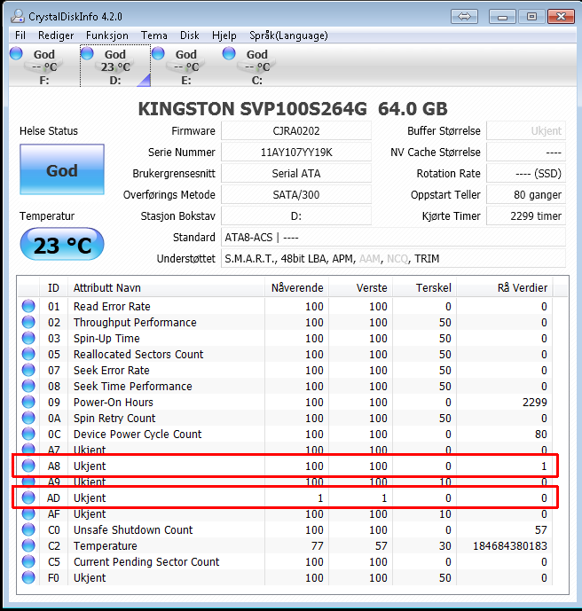This screenshot has width=582, height=611.
Task: Click status orb of AF attribute row
Action: (x=28, y=514)
